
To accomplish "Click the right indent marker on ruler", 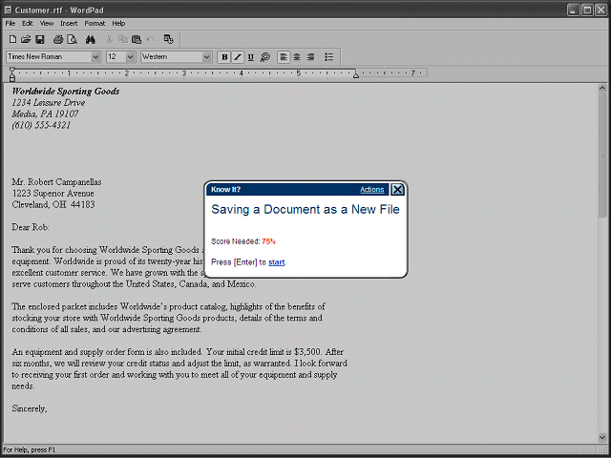I will tap(355, 75).
